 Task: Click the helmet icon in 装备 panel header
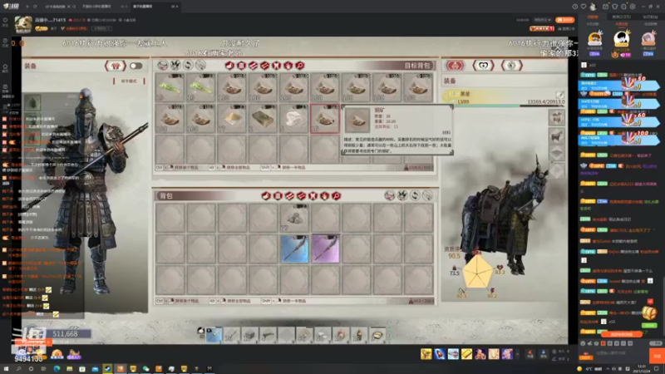click(116, 66)
